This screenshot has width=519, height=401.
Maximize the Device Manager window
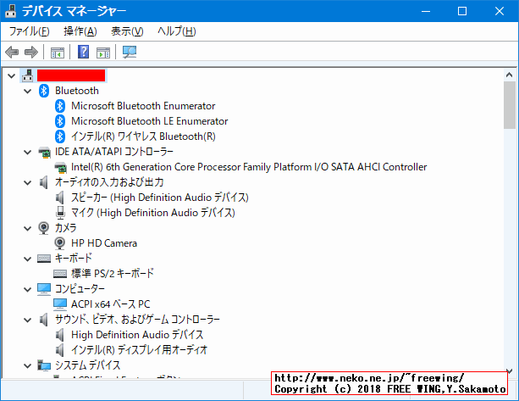click(462, 11)
